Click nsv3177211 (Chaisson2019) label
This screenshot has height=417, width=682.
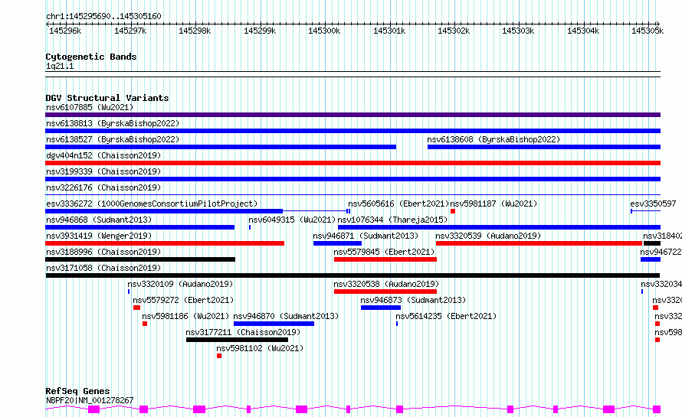click(x=243, y=332)
